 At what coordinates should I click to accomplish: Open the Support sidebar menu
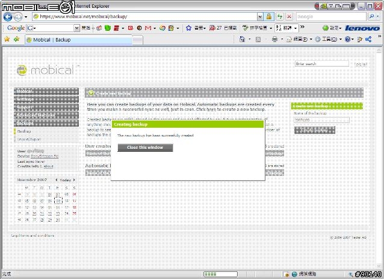(46, 107)
